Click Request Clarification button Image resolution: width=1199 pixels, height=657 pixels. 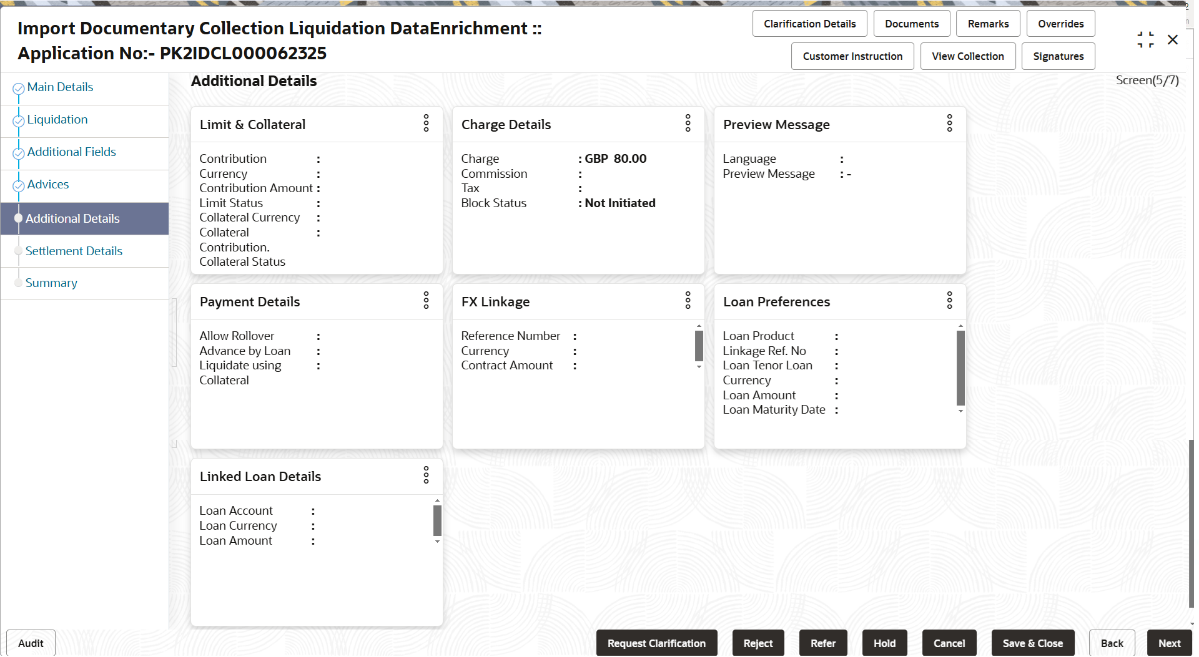tap(656, 643)
